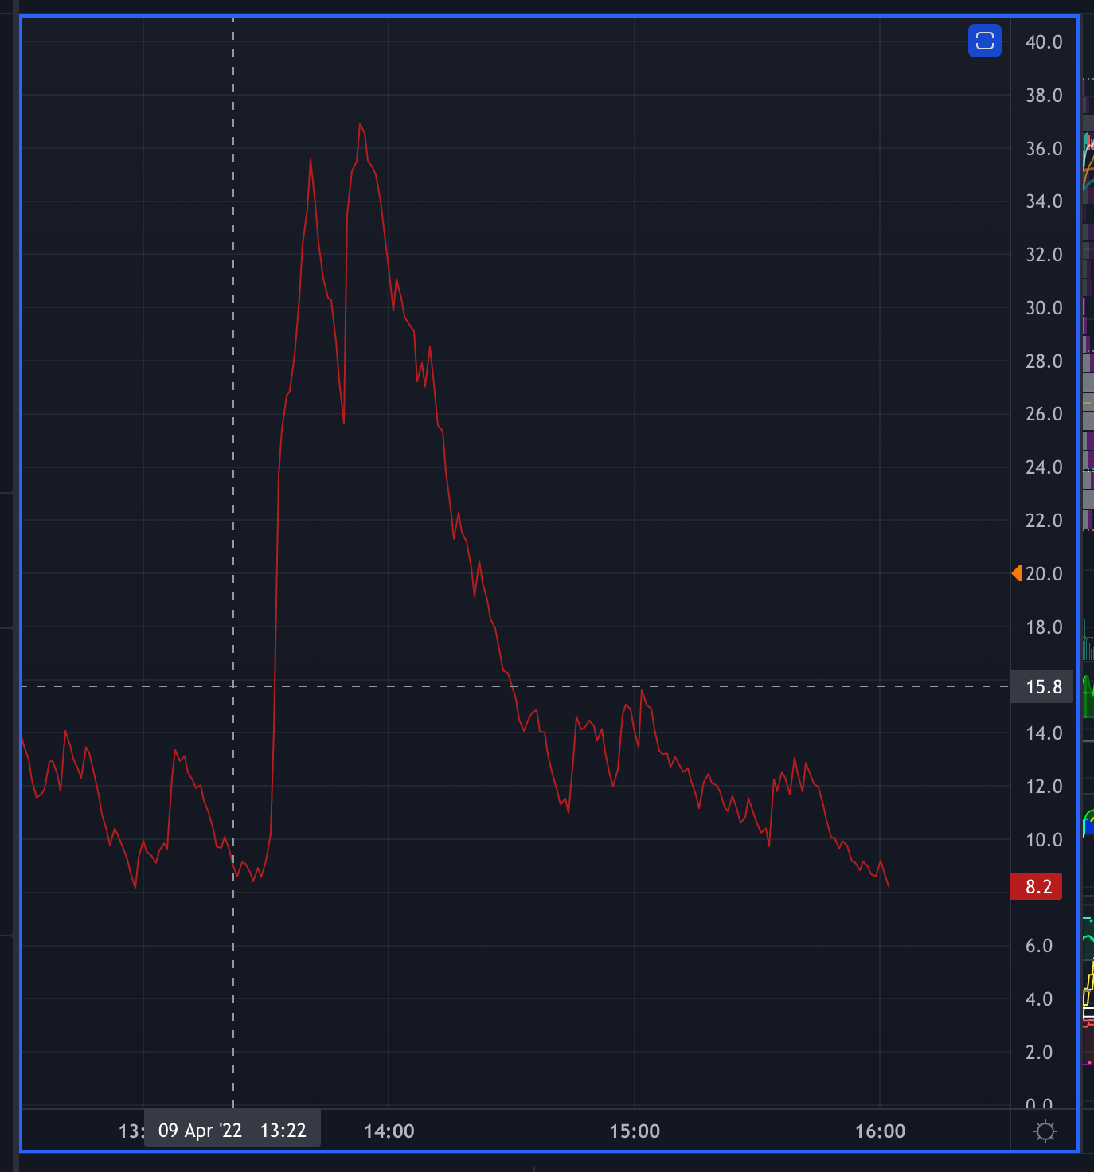
Task: Click the 24.0 price scale label
Action: pos(1044,467)
